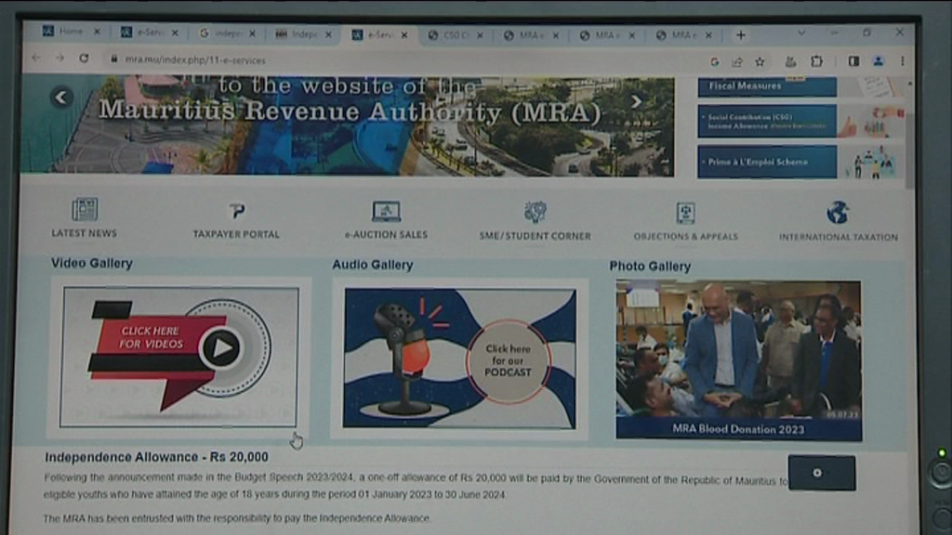Click the Google icon in the address bar

[715, 61]
